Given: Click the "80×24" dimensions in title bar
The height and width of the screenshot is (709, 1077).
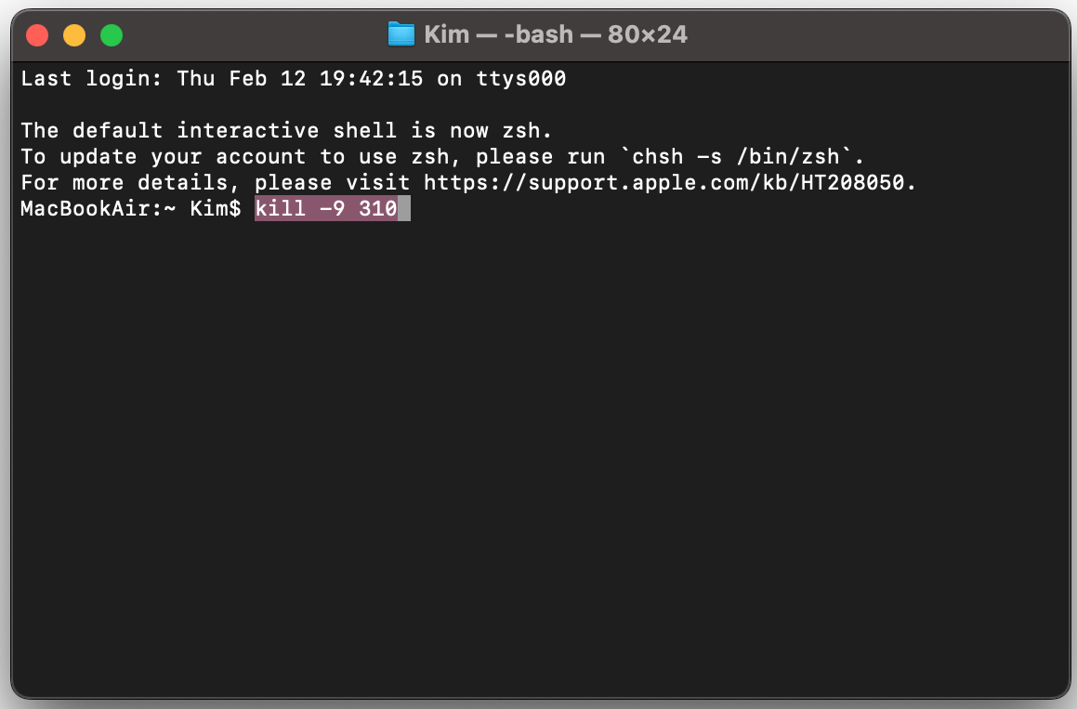Looking at the screenshot, I should coord(647,35).
